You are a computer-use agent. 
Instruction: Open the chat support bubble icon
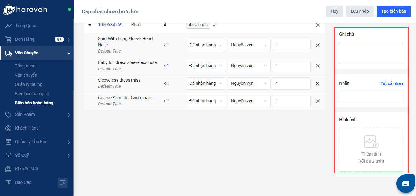406,184
